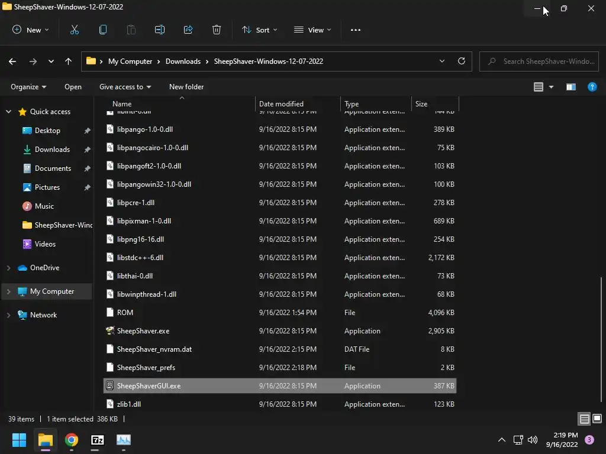Open notifications badge showing 3
606x454 pixels.
tap(589, 440)
